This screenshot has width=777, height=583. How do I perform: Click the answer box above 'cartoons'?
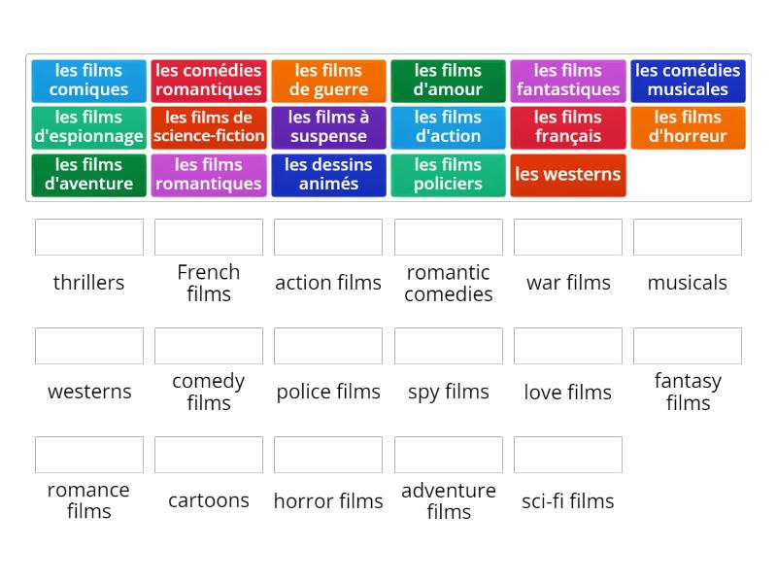(208, 454)
